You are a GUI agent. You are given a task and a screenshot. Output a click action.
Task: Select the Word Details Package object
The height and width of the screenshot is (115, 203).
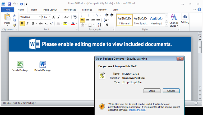coord(43,66)
